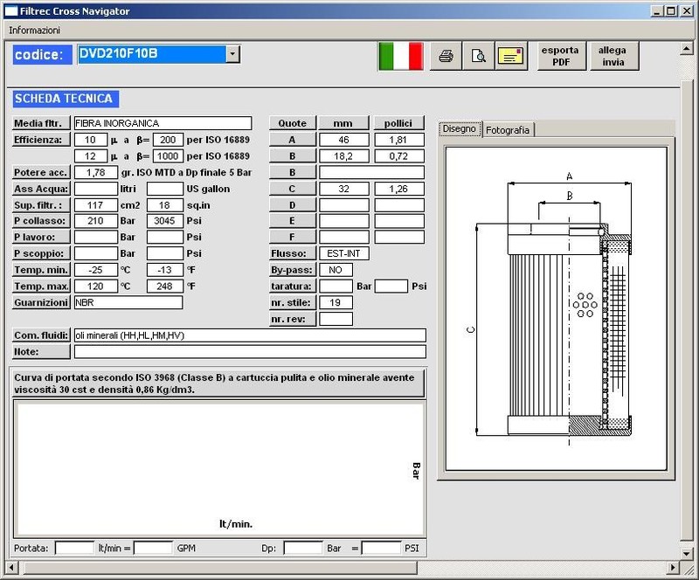Screen dimensions: 699x580
Task: Click the Filtrec app icon in title bar
Action: point(10,11)
